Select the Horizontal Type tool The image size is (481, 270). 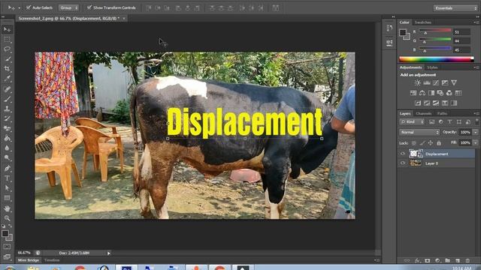click(7, 178)
